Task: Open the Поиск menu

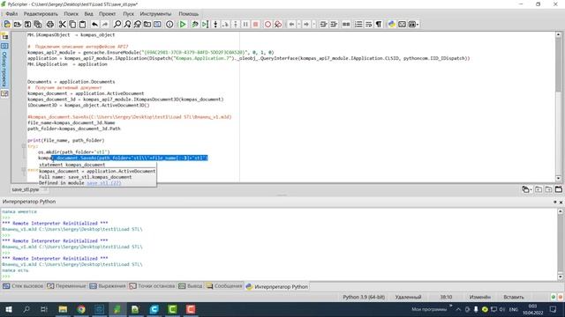Action: point(71,14)
